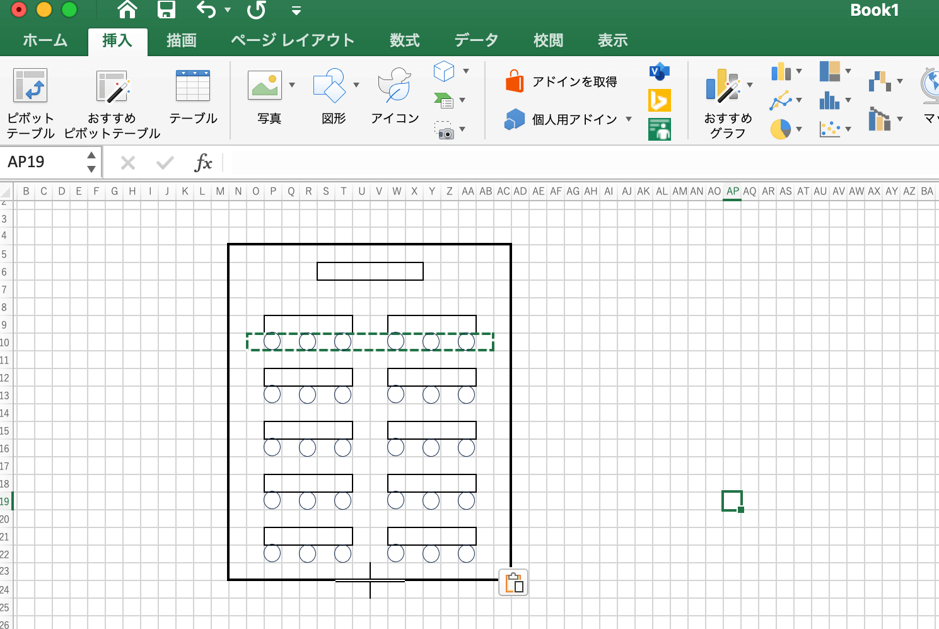The image size is (939, 629).
Task: Open the paste options clipboard button
Action: (513, 582)
